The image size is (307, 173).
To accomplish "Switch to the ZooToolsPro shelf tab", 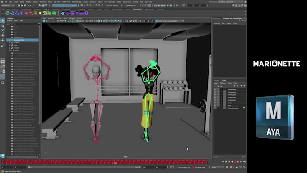I will tap(137, 9).
